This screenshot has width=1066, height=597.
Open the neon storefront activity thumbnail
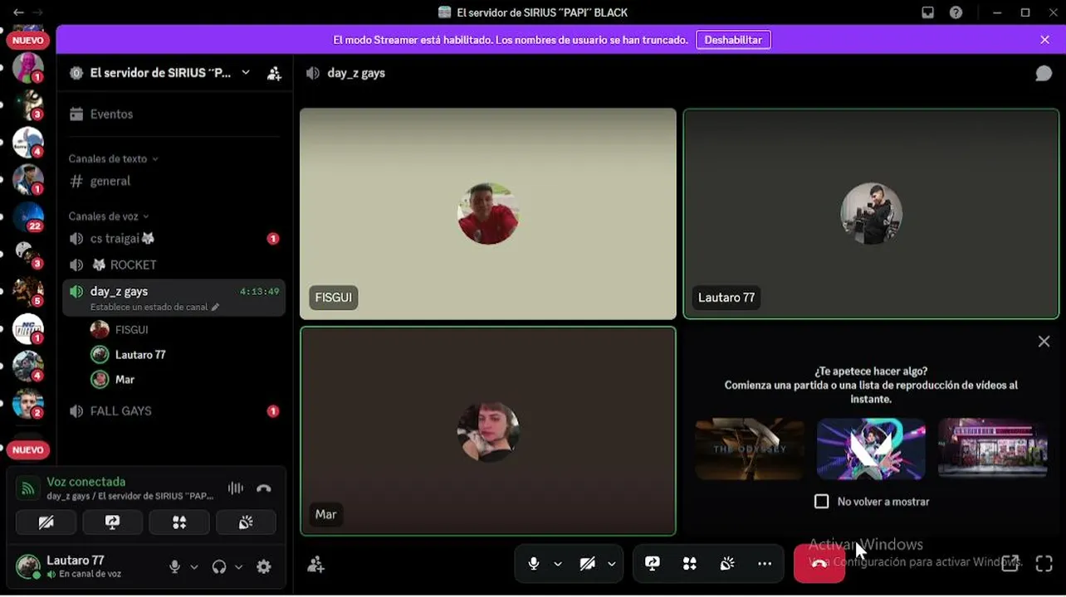993,449
